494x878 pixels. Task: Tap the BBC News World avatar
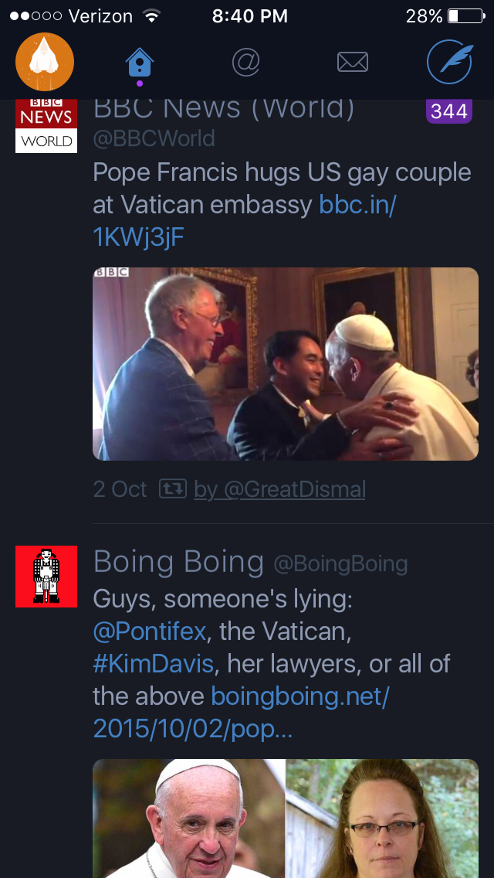coord(46,125)
